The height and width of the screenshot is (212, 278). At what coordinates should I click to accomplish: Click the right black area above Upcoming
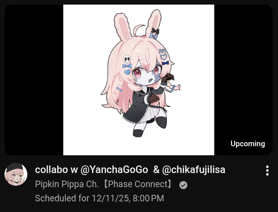(243, 71)
